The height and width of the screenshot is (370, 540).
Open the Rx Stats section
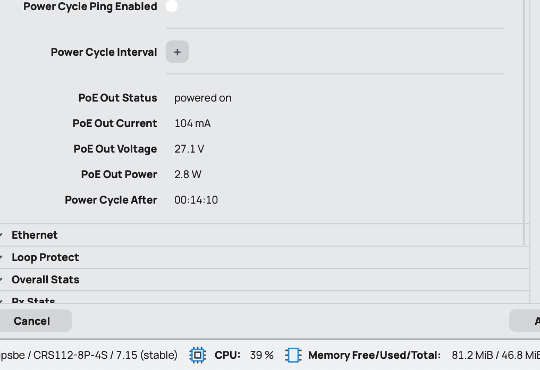(33, 300)
